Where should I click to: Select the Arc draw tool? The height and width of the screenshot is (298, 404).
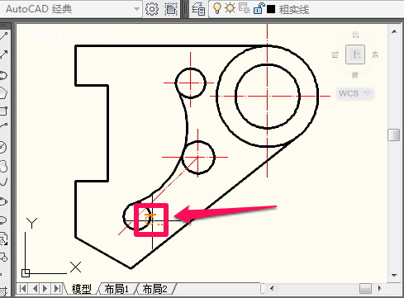[3, 126]
